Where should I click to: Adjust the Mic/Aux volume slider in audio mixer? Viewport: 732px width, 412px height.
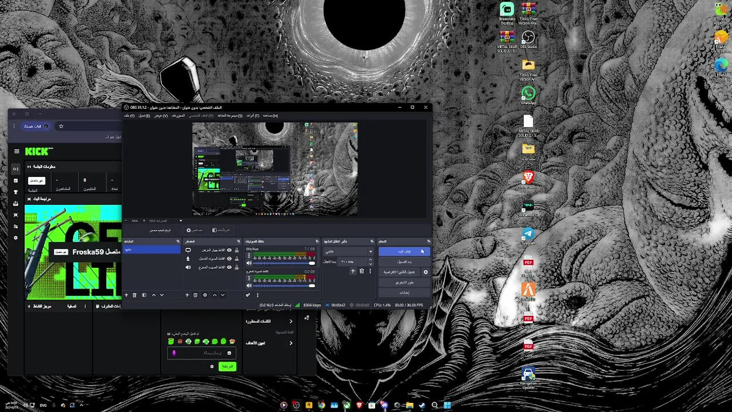tap(284, 263)
